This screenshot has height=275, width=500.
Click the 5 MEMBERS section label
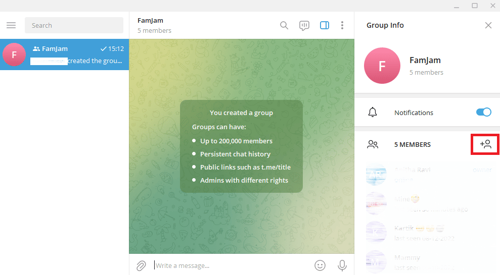coord(413,144)
